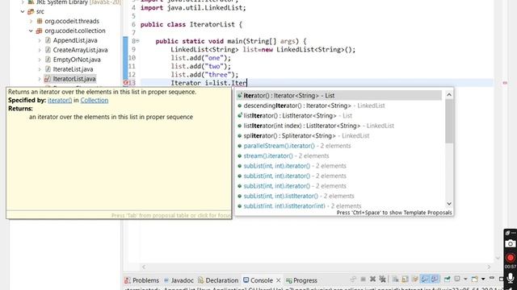
Task: Click the Open Console icon
Action: (x=475, y=280)
